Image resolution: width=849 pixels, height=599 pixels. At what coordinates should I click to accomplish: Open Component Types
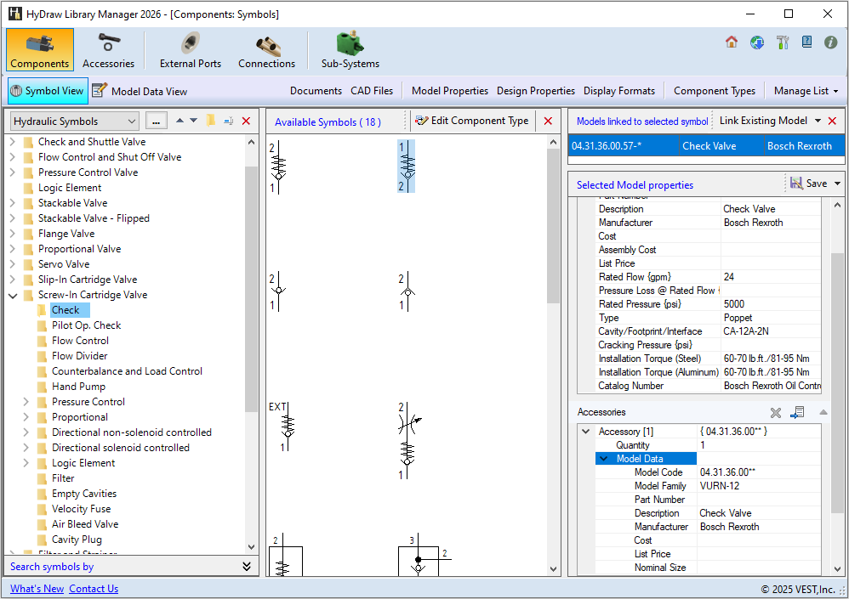click(715, 91)
